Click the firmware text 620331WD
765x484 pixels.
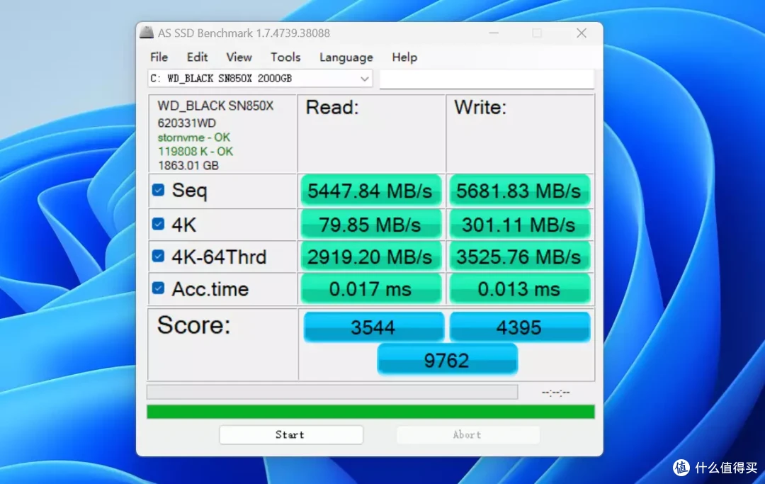[x=186, y=123]
